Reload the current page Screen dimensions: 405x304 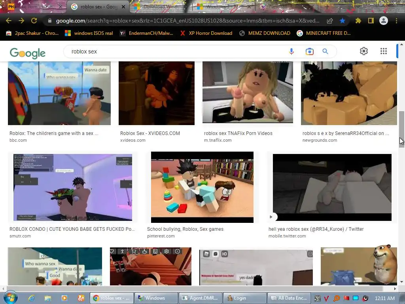point(34,21)
